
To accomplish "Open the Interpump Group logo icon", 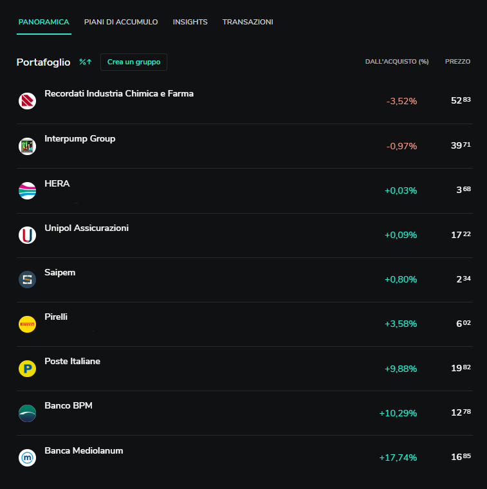I will 27,146.
